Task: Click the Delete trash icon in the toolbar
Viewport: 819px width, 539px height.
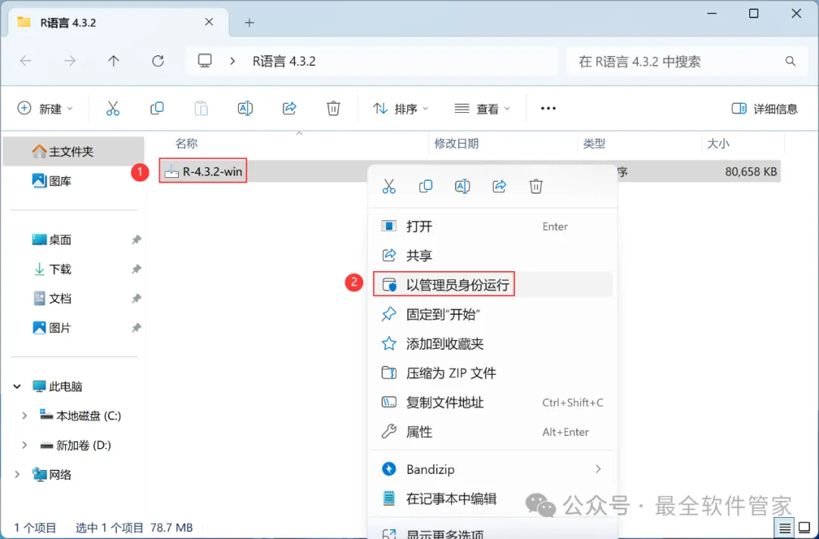Action: (x=333, y=108)
